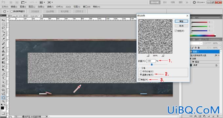Open the Edit (编辑) menu

click(14, 7)
